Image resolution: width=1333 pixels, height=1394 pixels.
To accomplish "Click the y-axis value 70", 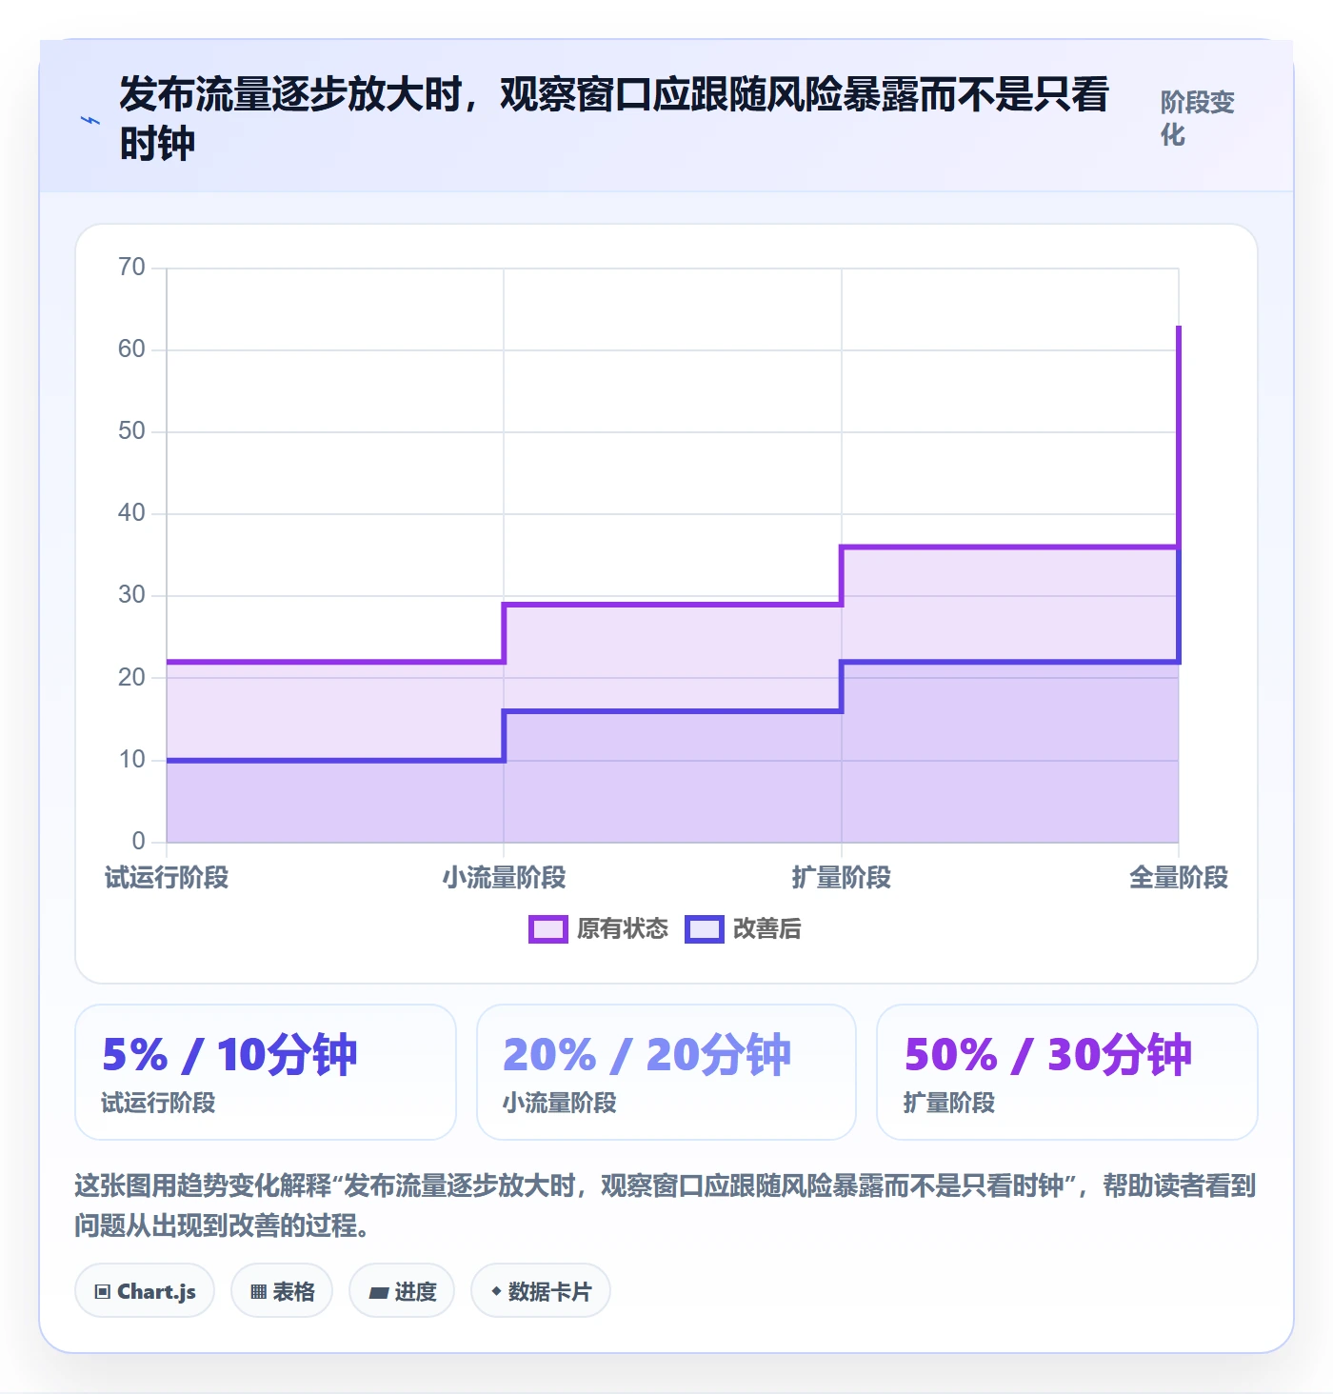I will coord(131,268).
